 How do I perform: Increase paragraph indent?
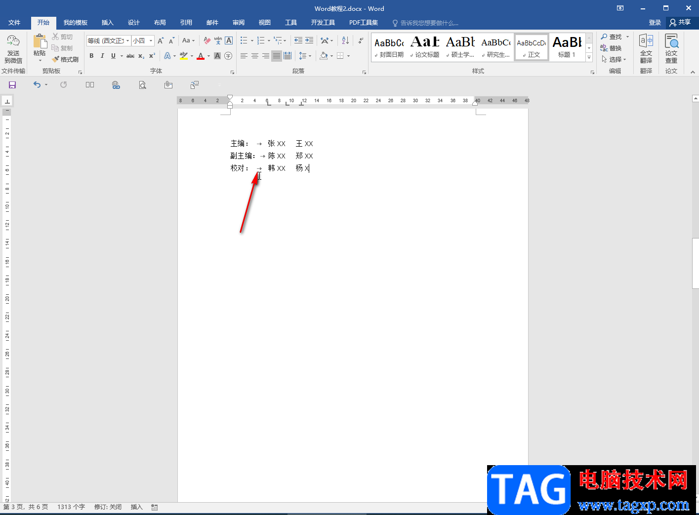pos(309,40)
